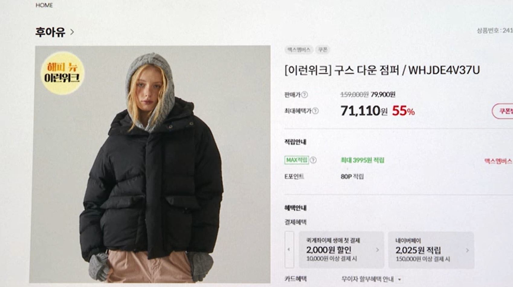The image size is (513, 287).
Task: Open the 후아유 brand page chevron
Action: [72, 32]
